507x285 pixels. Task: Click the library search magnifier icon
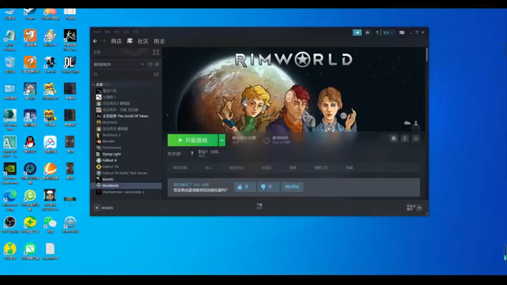[96, 74]
